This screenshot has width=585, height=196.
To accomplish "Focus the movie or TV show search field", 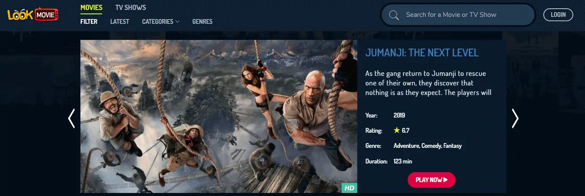I will click(x=458, y=15).
